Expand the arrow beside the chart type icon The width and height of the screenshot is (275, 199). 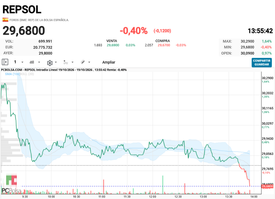[39, 62]
